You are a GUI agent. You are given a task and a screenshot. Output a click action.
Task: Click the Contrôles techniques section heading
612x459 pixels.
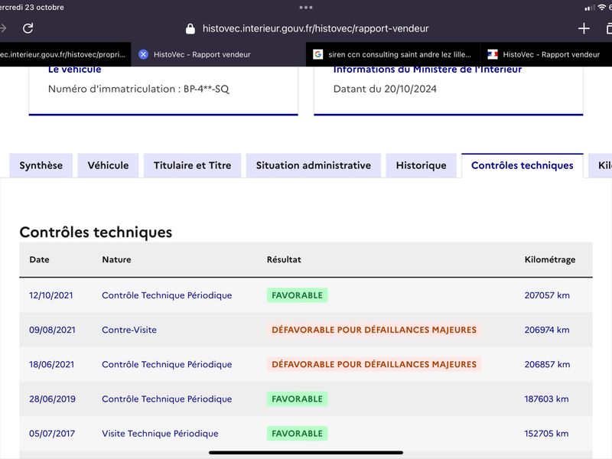coord(96,233)
